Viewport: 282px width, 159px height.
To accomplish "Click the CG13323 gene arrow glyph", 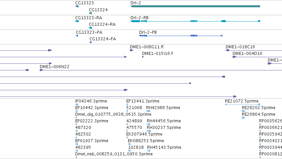I will coord(77,6).
